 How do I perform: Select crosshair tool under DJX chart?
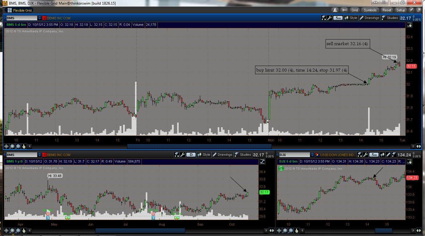tap(279, 230)
